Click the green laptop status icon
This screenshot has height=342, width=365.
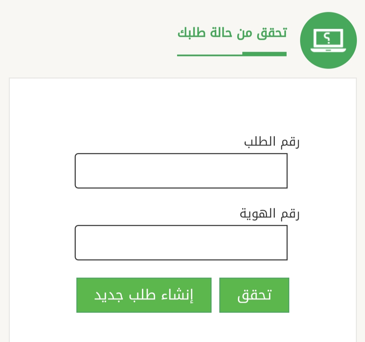(328, 40)
